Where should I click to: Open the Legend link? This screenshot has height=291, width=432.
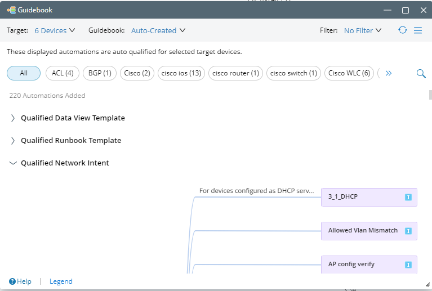point(61,281)
